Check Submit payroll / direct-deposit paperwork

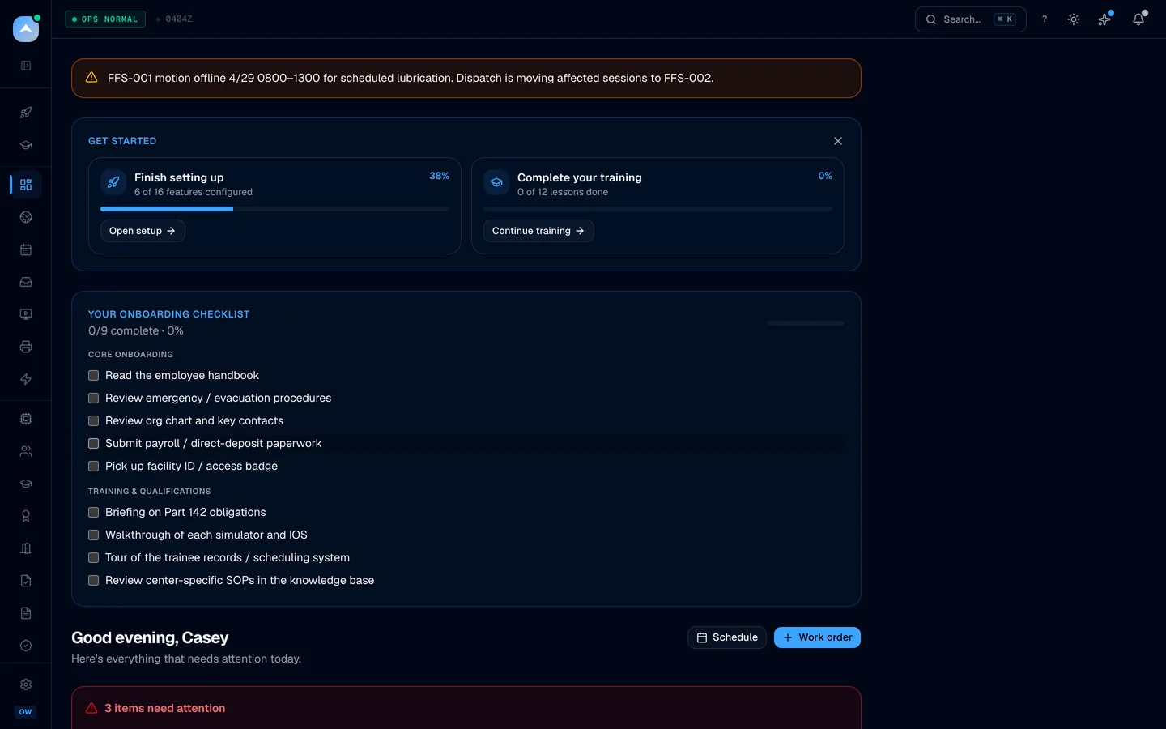(93, 444)
